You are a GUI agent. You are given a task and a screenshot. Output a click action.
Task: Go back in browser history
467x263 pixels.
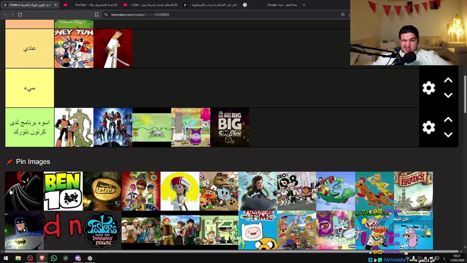[x=5, y=15]
